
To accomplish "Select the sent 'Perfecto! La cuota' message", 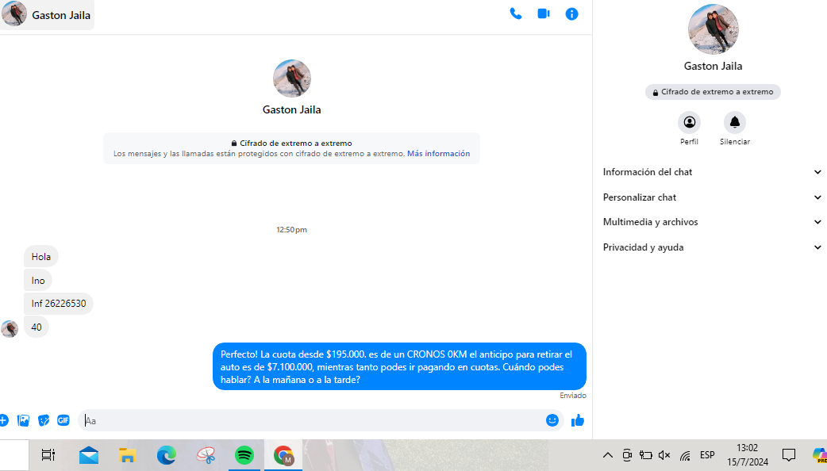I will (399, 366).
